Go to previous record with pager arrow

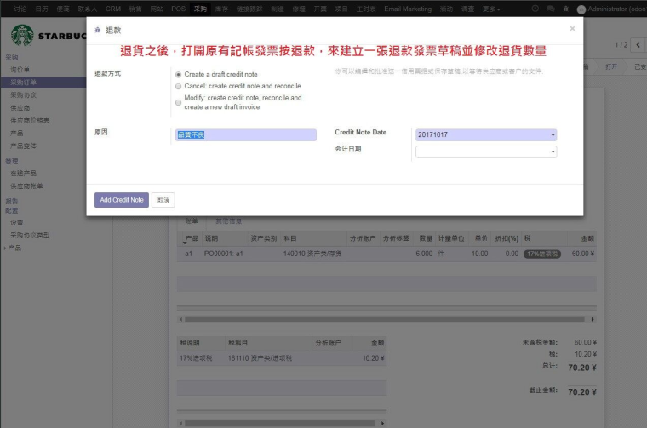coord(638,44)
